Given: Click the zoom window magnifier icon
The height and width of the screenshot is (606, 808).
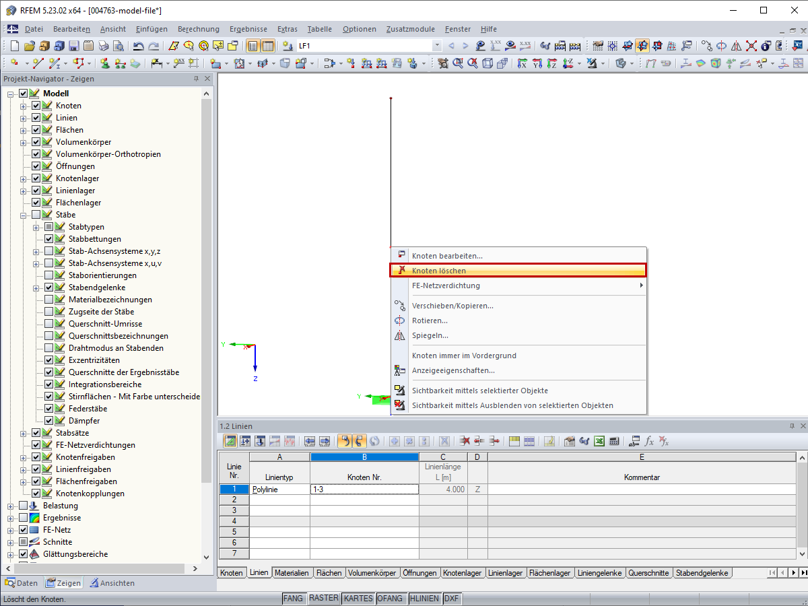Looking at the screenshot, I should click(x=458, y=63).
